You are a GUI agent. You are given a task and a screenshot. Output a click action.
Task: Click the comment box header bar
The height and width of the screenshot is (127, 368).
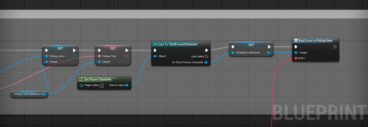tap(184, 14)
